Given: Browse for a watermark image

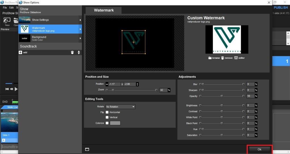Looking at the screenshot, I should click(x=214, y=58).
